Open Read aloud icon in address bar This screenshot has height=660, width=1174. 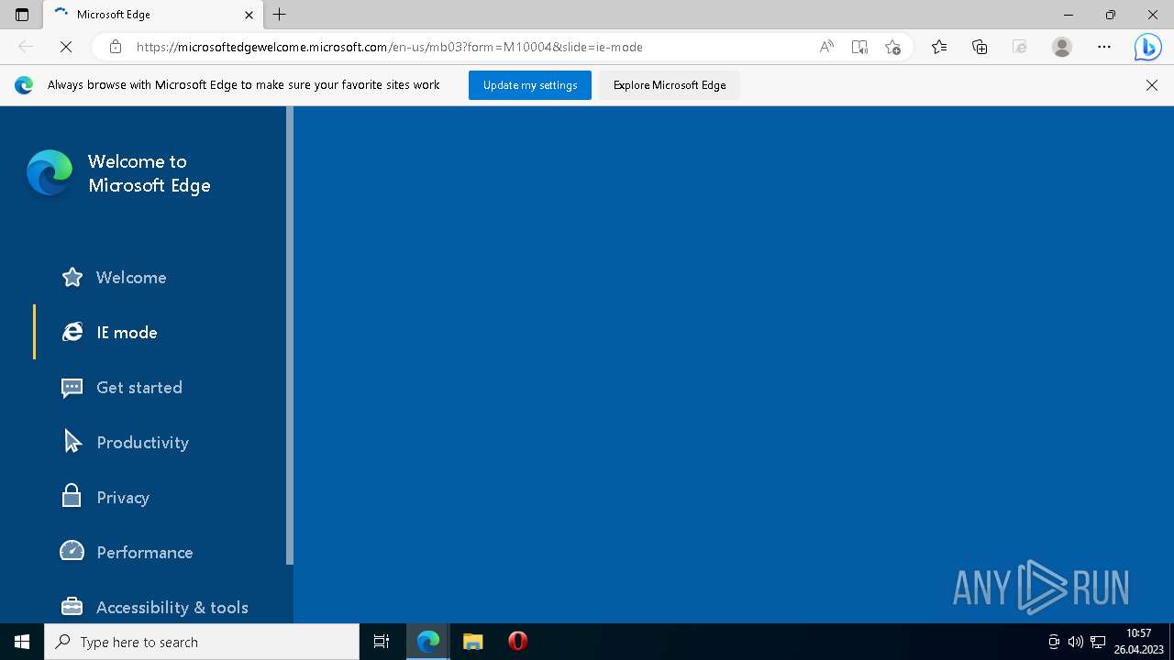tap(826, 47)
